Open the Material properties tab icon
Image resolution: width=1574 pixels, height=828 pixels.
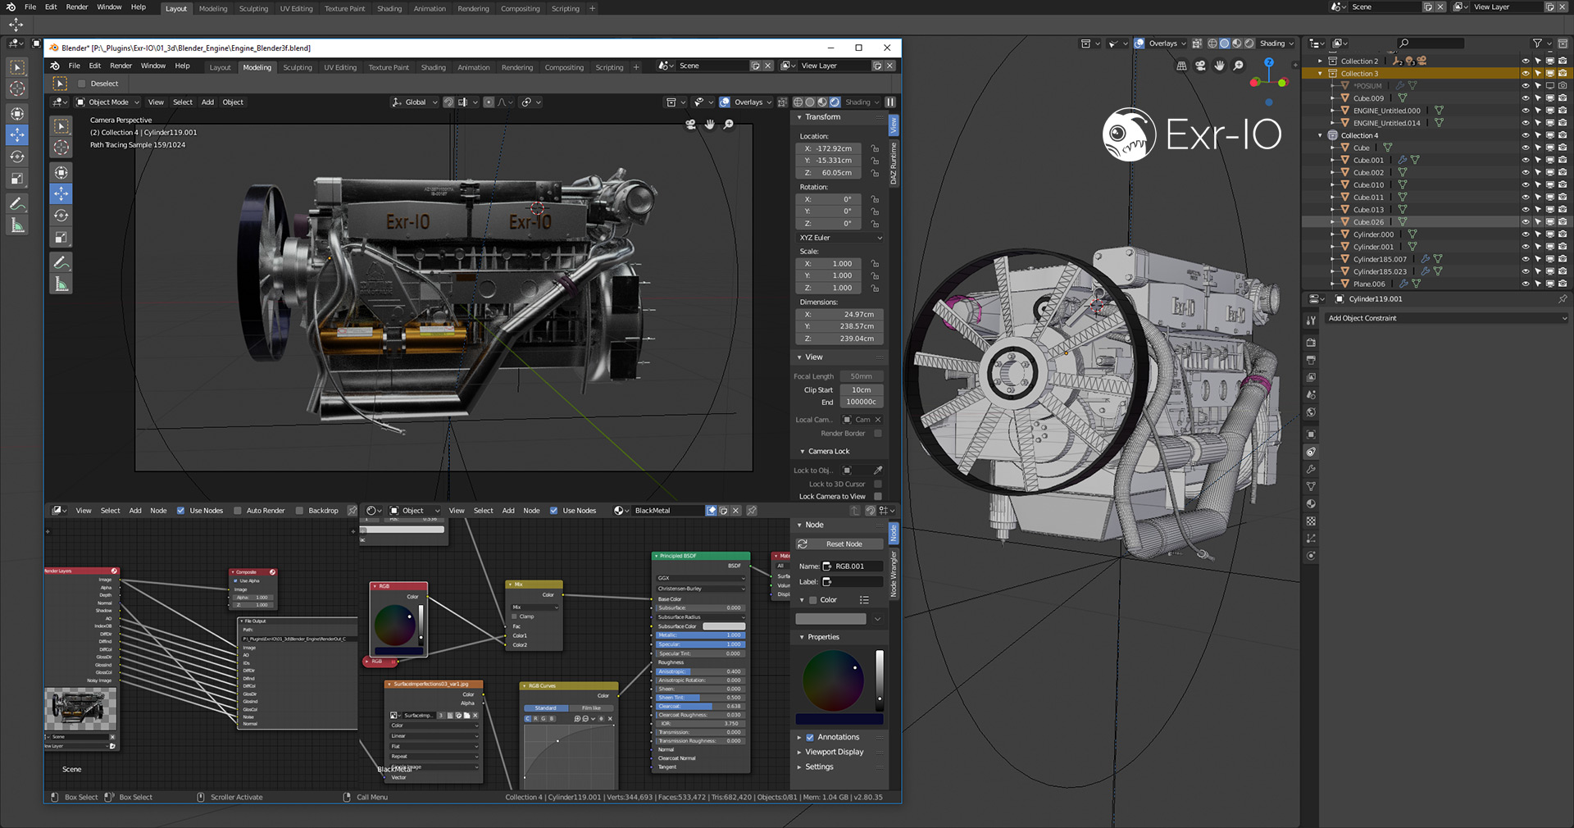pos(1311,504)
